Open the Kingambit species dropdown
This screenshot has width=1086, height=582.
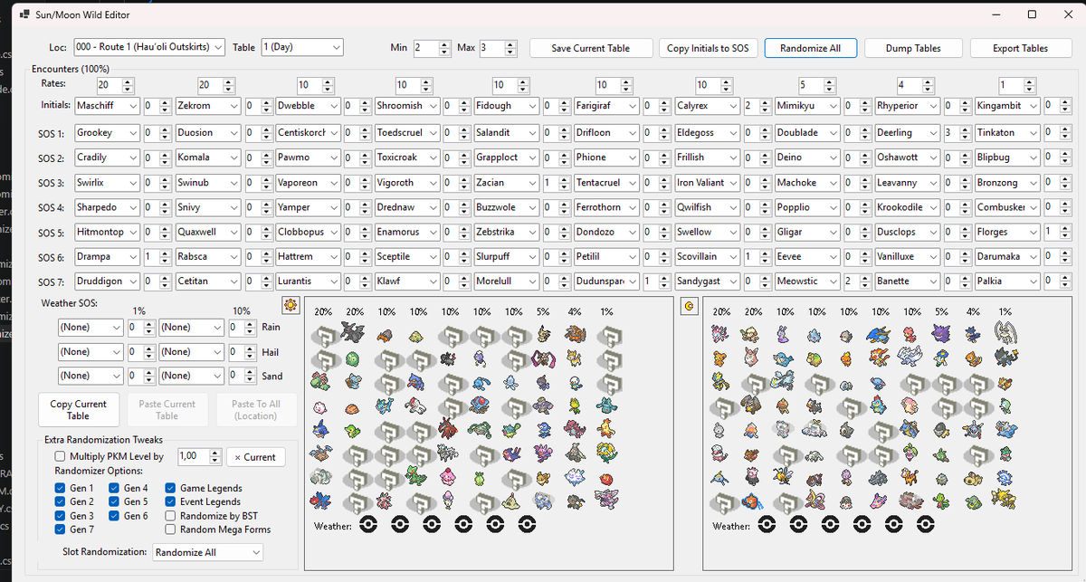pyautogui.click(x=1008, y=106)
